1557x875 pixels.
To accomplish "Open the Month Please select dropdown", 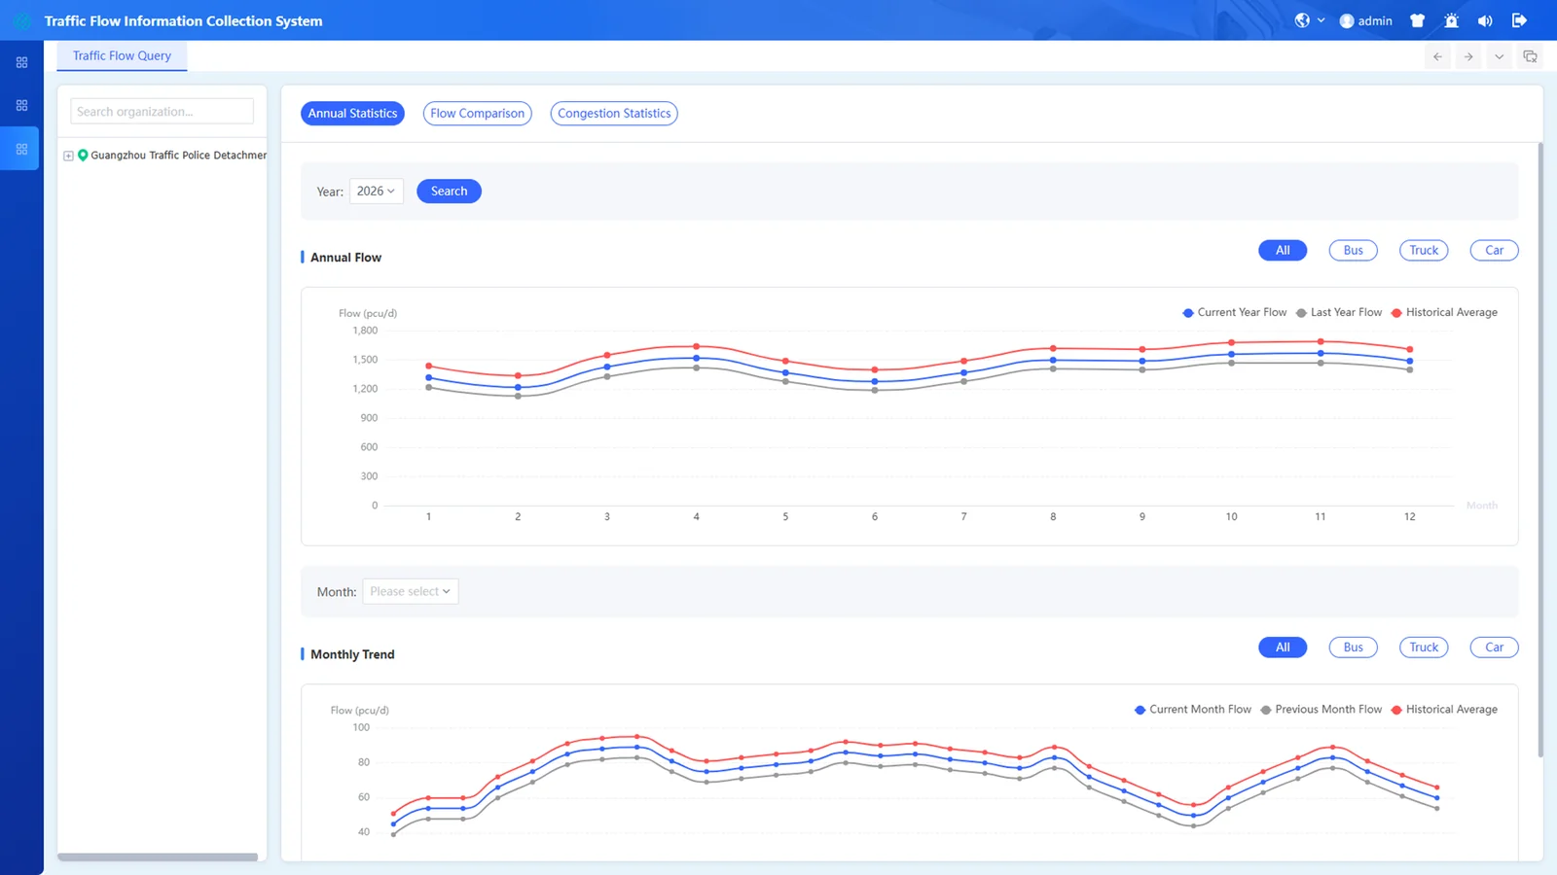I will (411, 592).
